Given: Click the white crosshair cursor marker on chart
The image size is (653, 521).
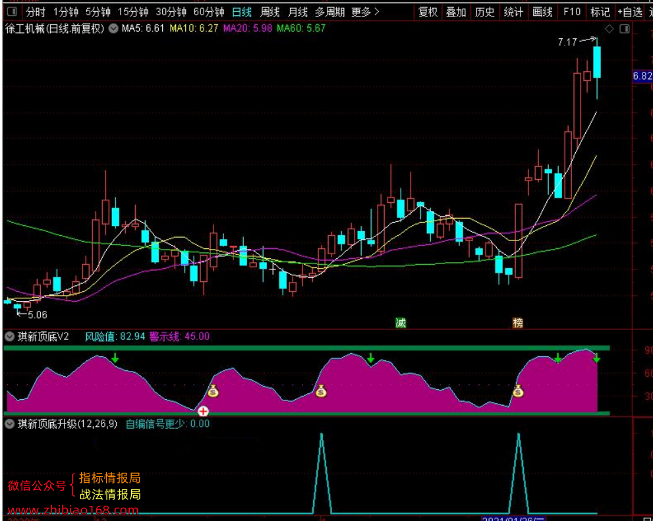Looking at the screenshot, I should pyautogui.click(x=272, y=271).
